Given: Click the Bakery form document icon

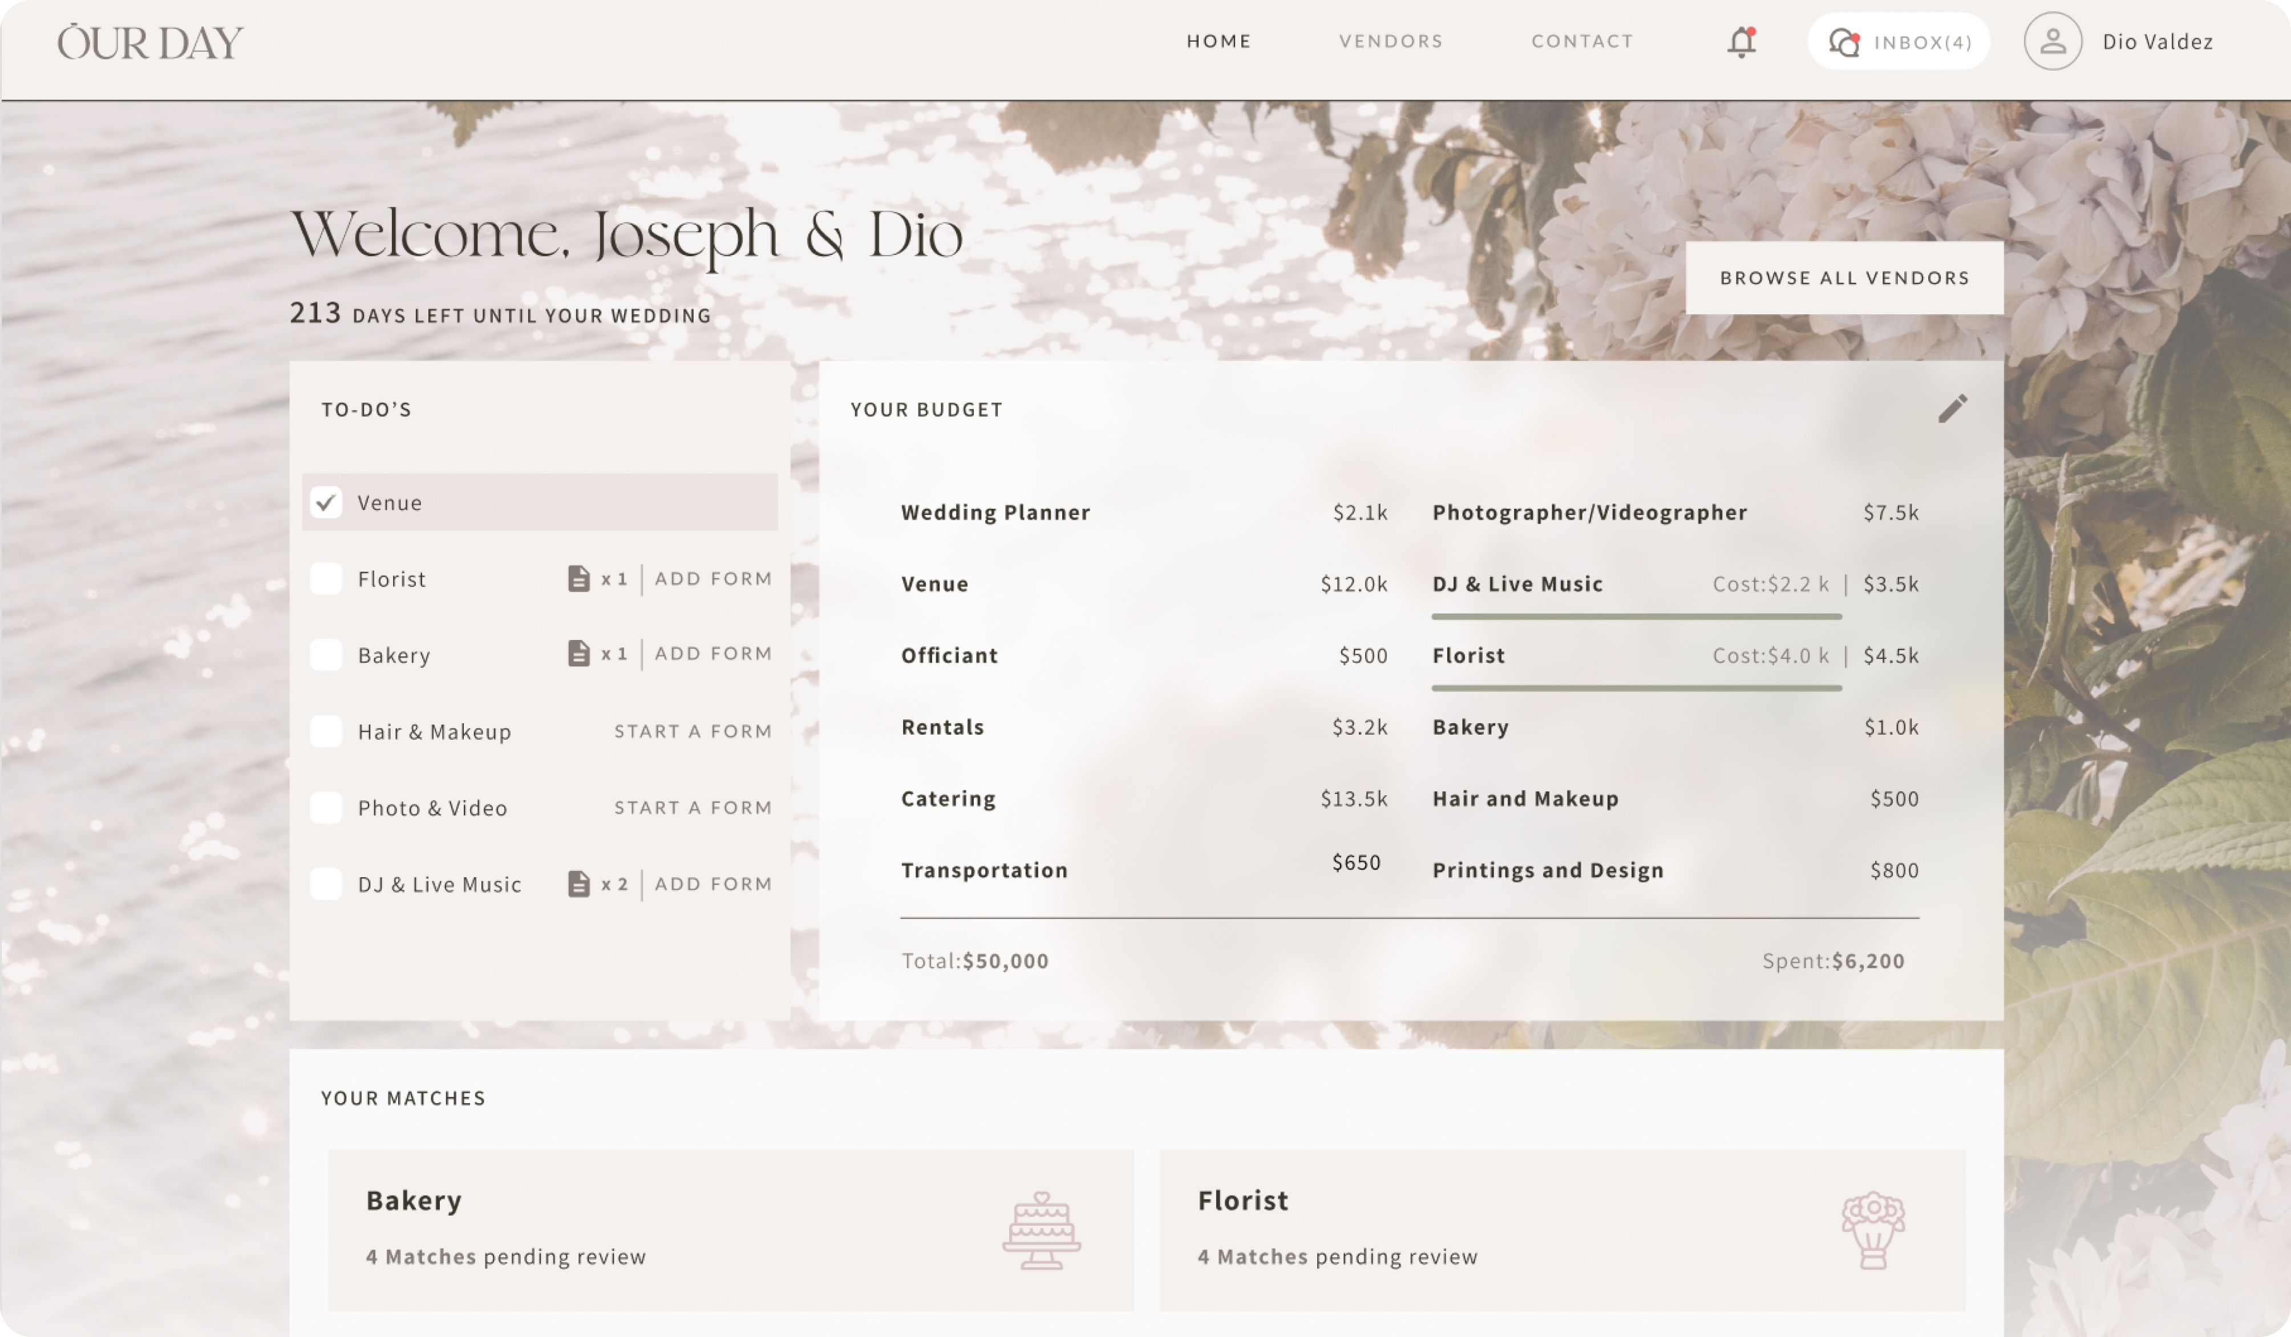Looking at the screenshot, I should [578, 654].
